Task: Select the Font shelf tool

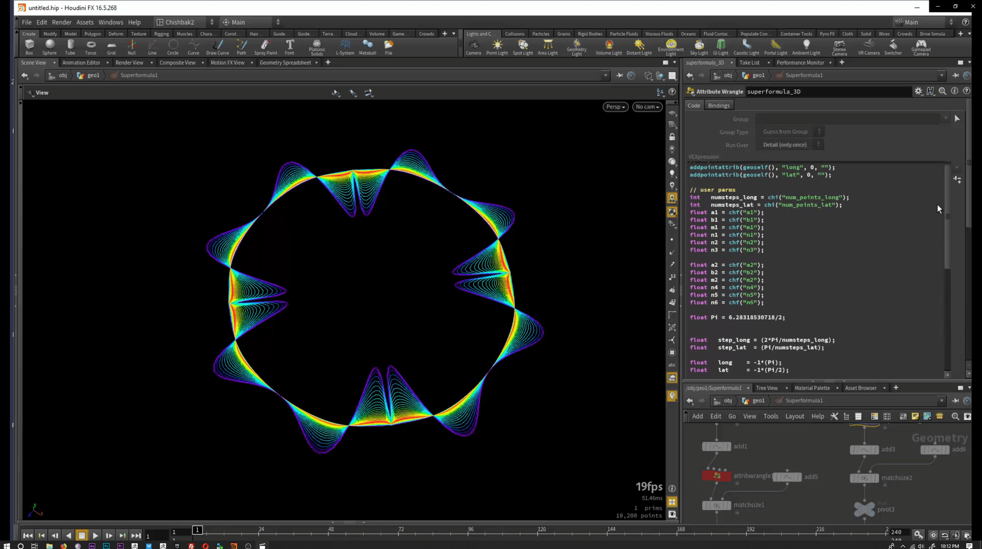Action: (x=289, y=47)
